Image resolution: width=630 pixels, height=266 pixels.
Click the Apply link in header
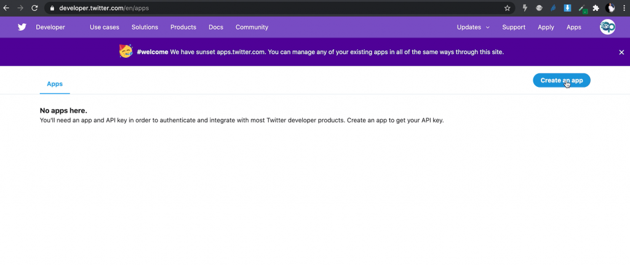click(546, 27)
